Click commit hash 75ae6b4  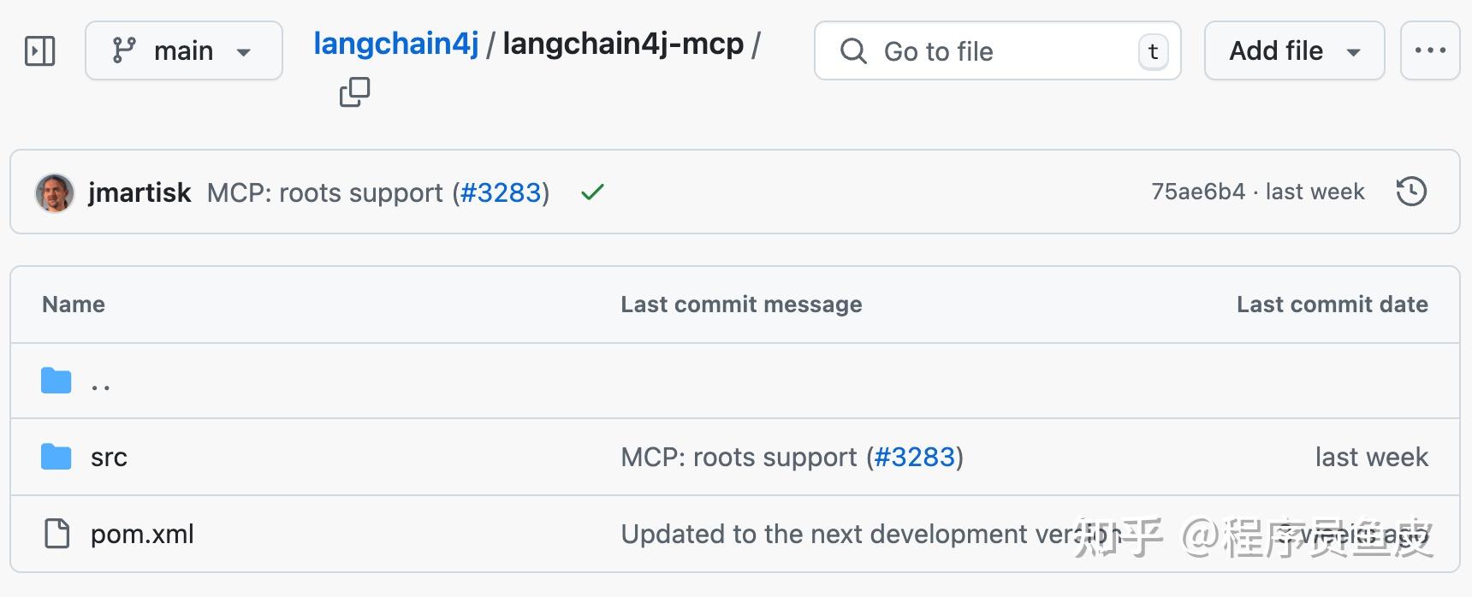(x=1197, y=192)
